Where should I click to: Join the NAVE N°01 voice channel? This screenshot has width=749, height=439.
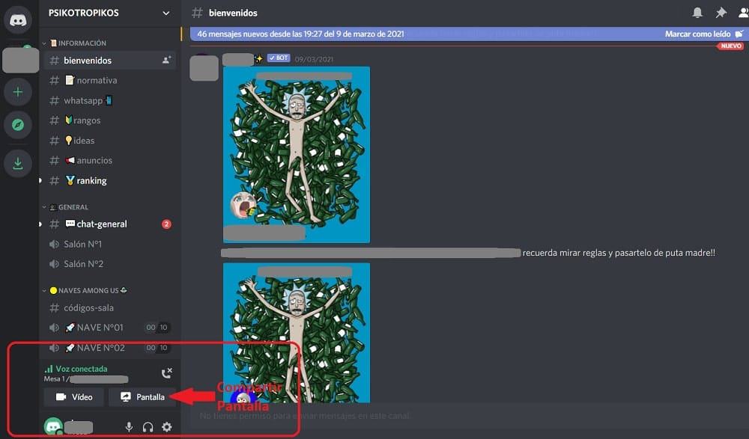[109, 328]
